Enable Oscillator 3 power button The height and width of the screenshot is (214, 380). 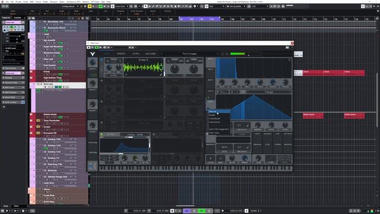tap(102, 102)
